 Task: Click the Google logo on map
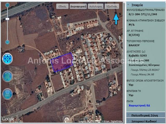8,119
